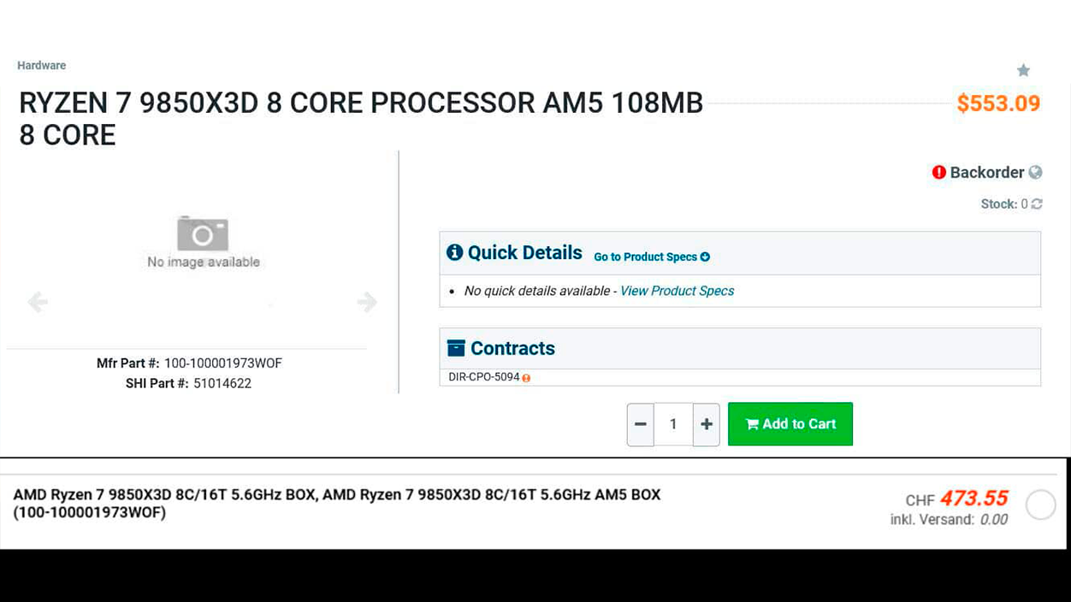Select the circular option beside CHF 473.55

pyautogui.click(x=1040, y=505)
